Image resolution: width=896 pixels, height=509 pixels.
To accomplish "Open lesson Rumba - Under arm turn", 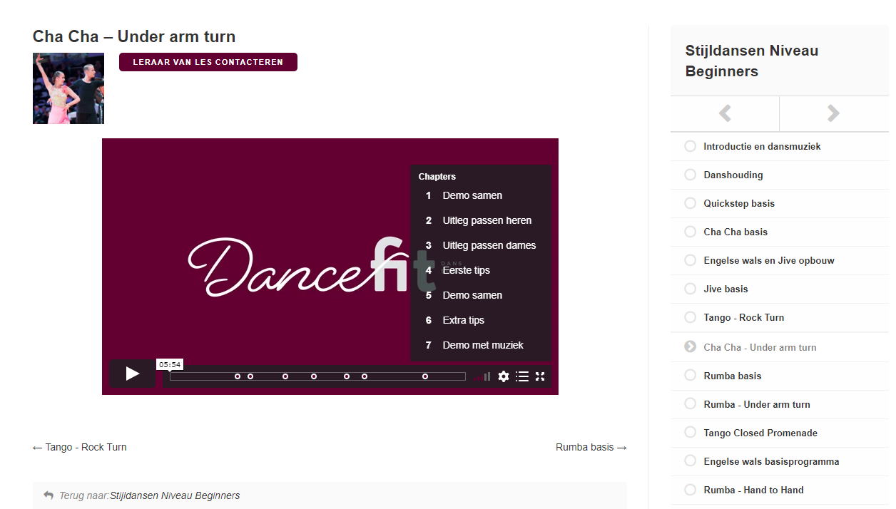I will [757, 404].
